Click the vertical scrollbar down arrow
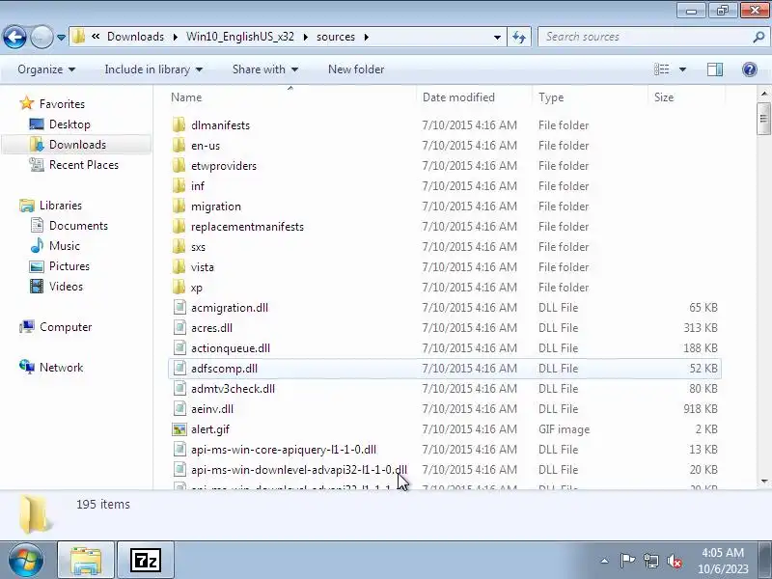This screenshot has width=772, height=579. [763, 482]
